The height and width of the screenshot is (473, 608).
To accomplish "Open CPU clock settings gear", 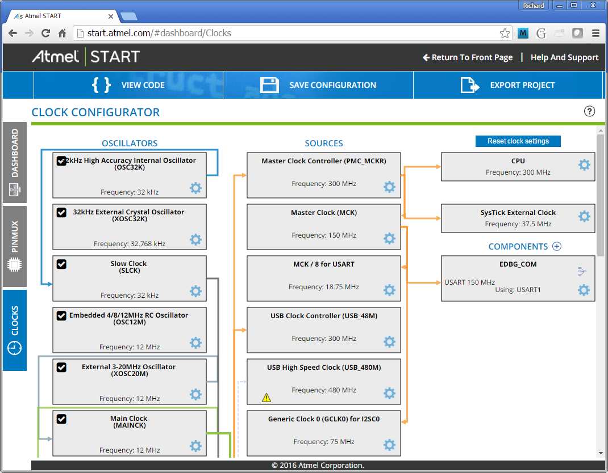I will click(584, 164).
